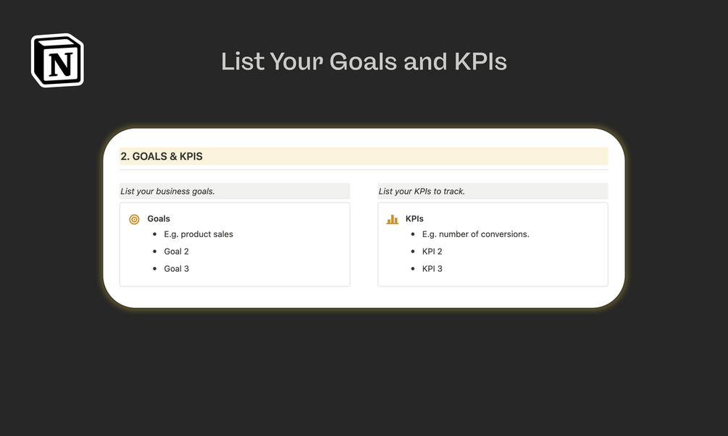Click the E.g. number of conversions item
The height and width of the screenshot is (436, 728).
point(475,234)
